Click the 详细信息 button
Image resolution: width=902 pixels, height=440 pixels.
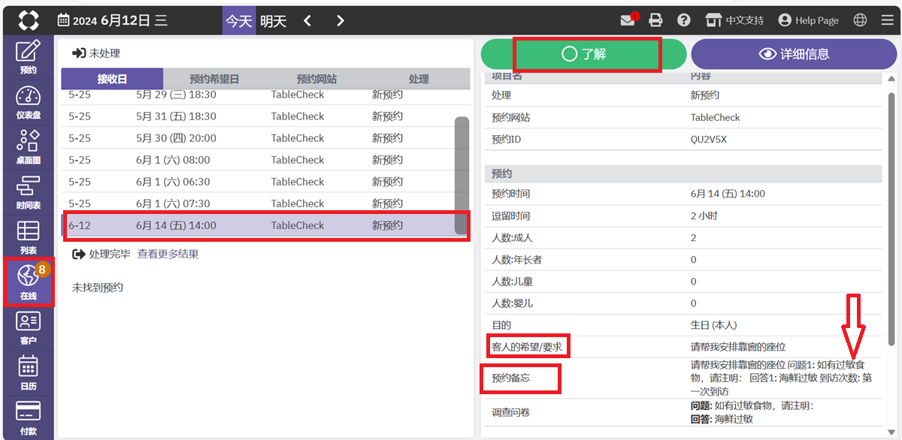coord(794,54)
